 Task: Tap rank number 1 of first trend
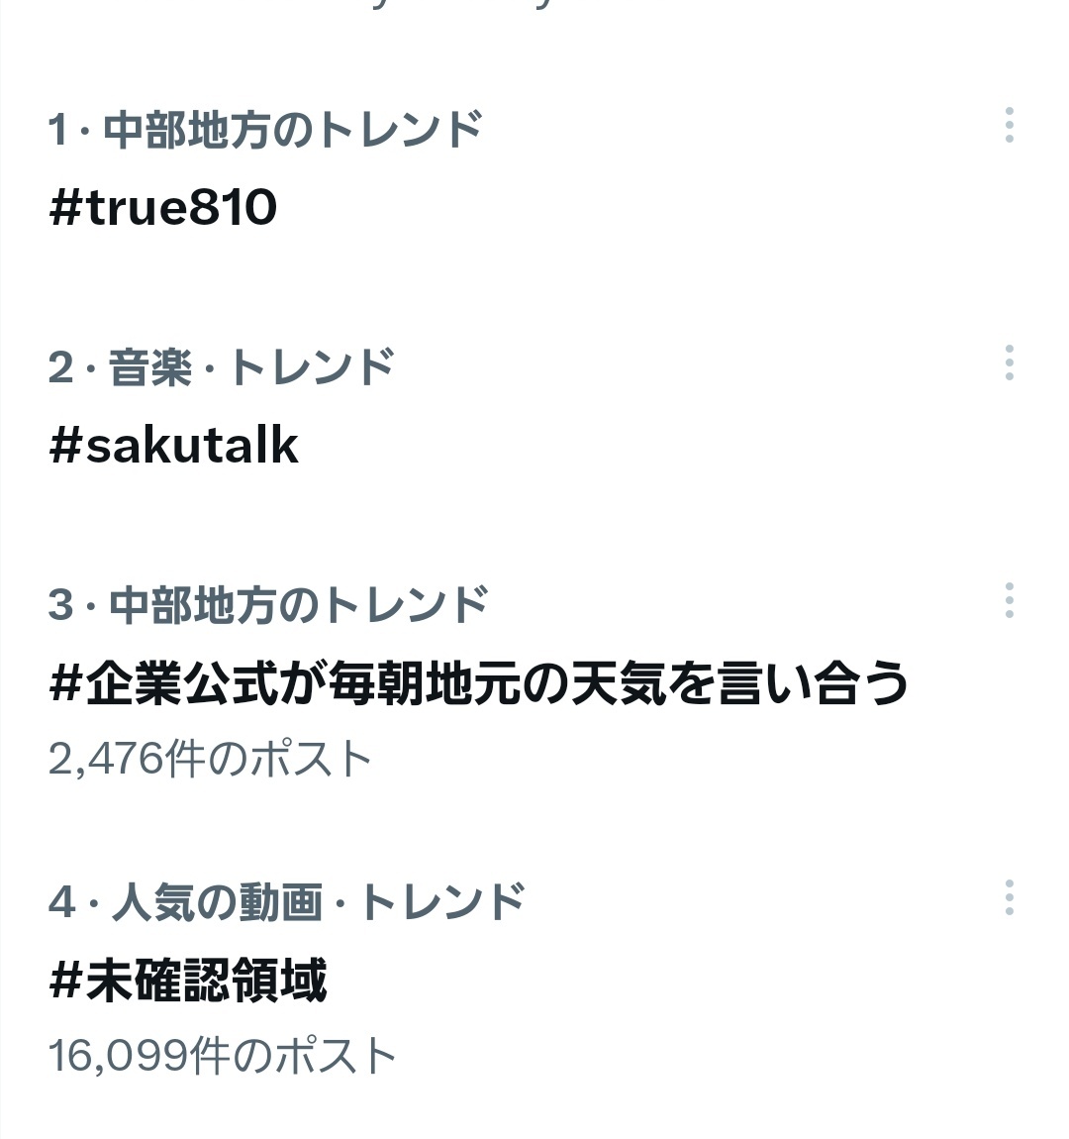(x=58, y=130)
